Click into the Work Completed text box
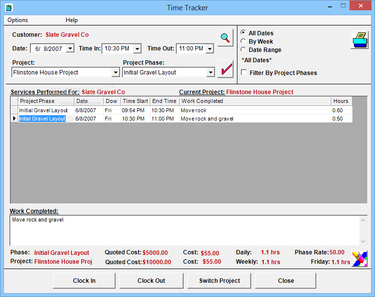 click(x=185, y=230)
